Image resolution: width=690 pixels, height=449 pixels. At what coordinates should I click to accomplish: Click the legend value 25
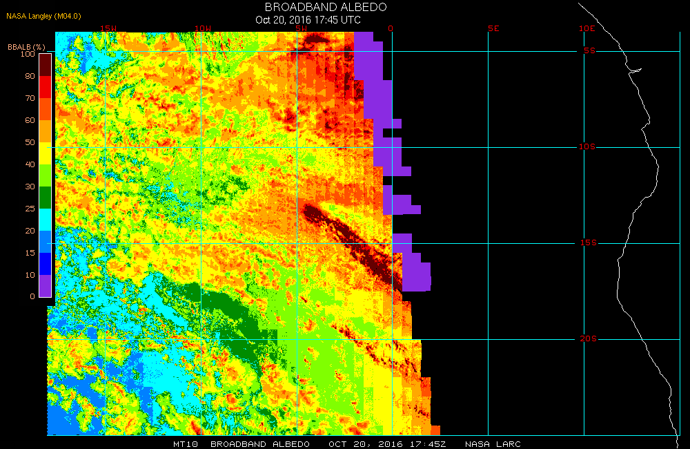click(x=30, y=209)
